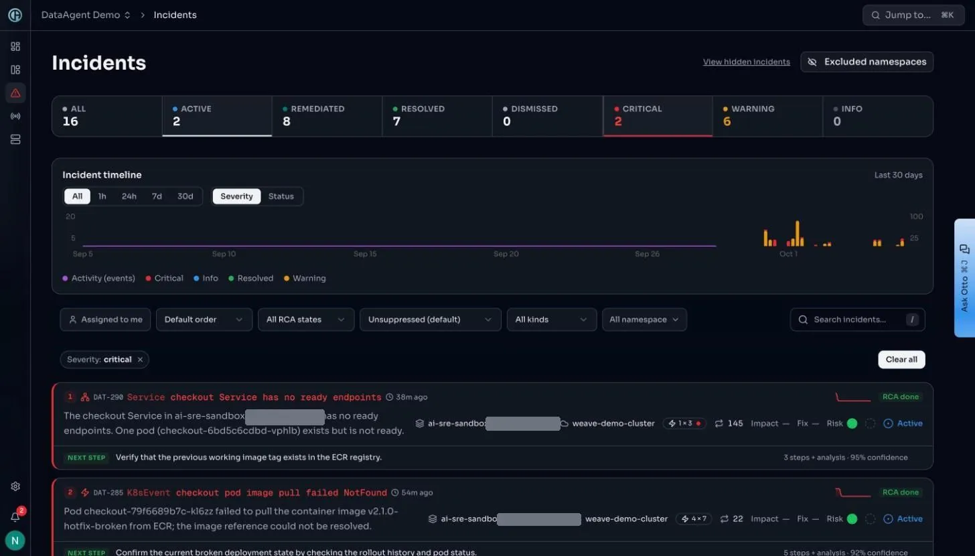
Task: Click the person icon in Assigned to me
Action: click(72, 320)
